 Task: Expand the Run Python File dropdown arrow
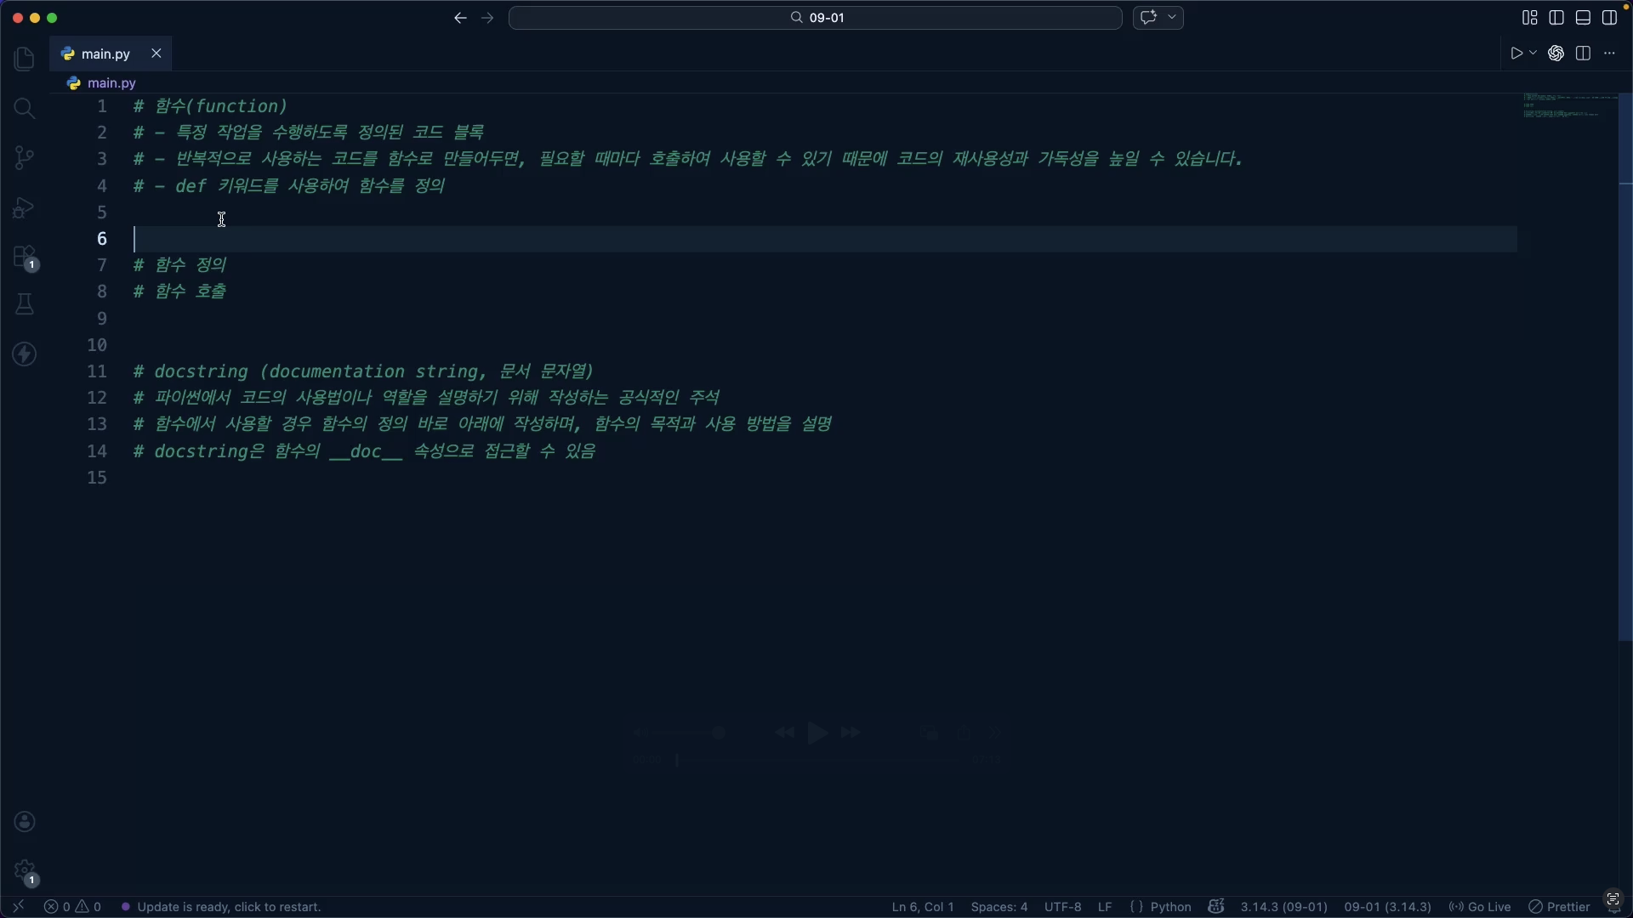click(1533, 54)
